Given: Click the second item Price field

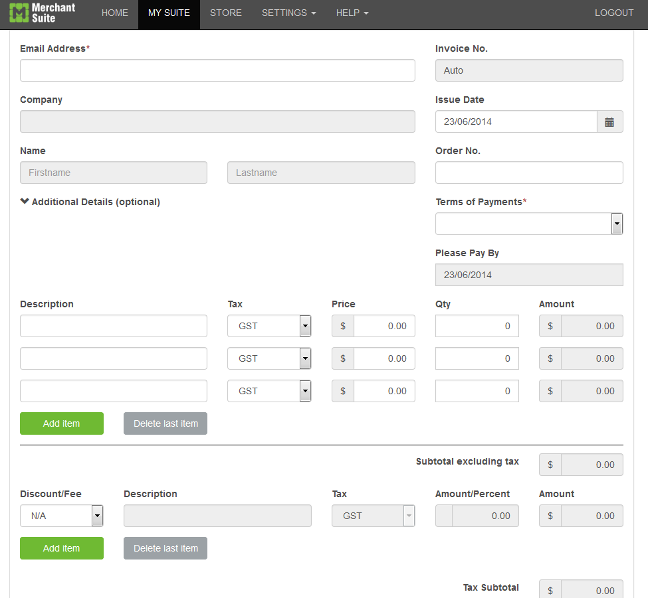Looking at the screenshot, I should pos(384,358).
